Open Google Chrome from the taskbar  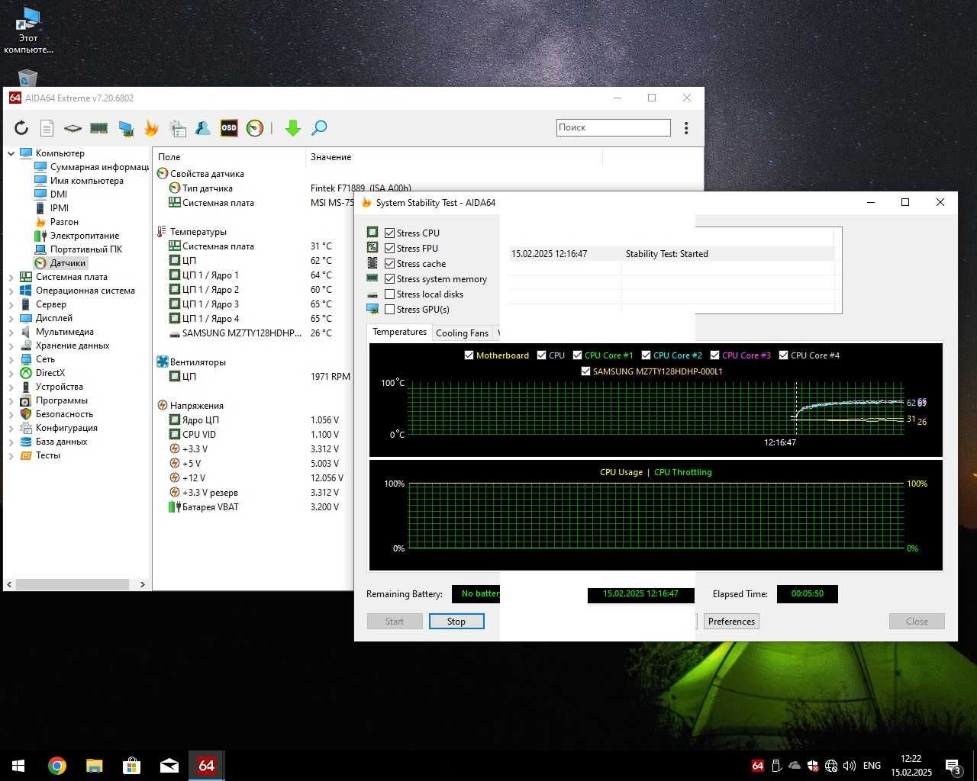click(57, 766)
